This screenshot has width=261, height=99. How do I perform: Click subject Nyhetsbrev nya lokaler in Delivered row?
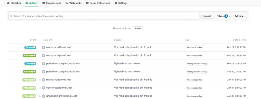click(x=127, y=71)
